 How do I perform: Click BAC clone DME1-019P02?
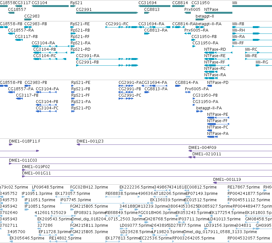coord(36,167)
